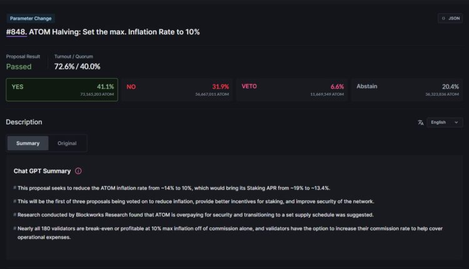
Task: Click the hash bullet before inflation rate sentence
Action: click(15, 188)
